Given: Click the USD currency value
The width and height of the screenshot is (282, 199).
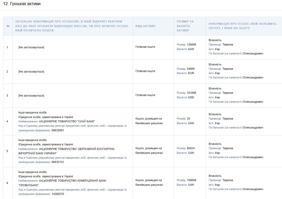Looking at the screenshot, I should click(191, 98).
